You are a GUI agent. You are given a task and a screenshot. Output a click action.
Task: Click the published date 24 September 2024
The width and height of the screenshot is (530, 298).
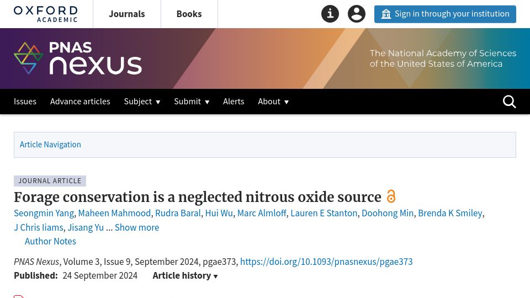click(100, 276)
